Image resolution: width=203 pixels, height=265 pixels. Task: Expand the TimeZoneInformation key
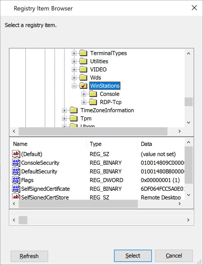(64, 111)
